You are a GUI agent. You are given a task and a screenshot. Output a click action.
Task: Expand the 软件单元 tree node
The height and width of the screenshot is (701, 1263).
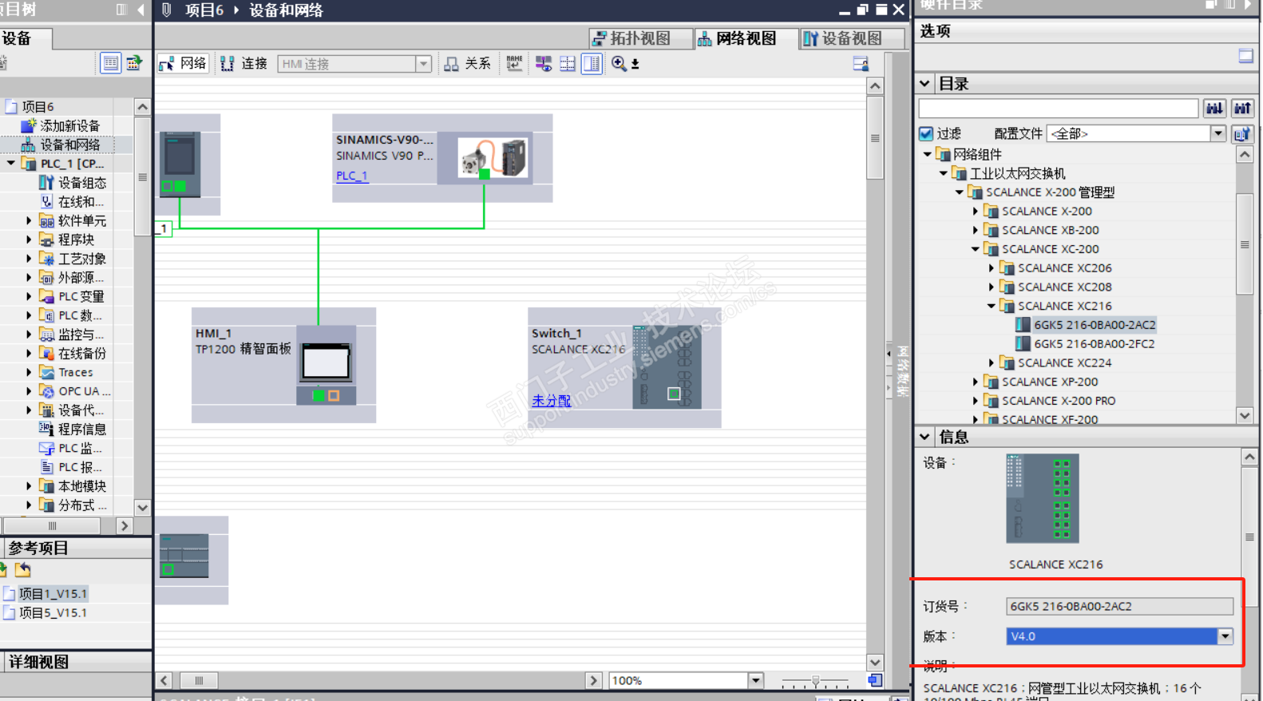[29, 220]
